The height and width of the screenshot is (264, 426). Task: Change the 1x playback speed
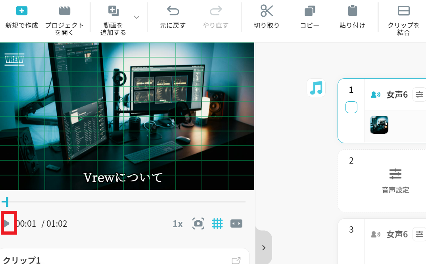(x=178, y=224)
